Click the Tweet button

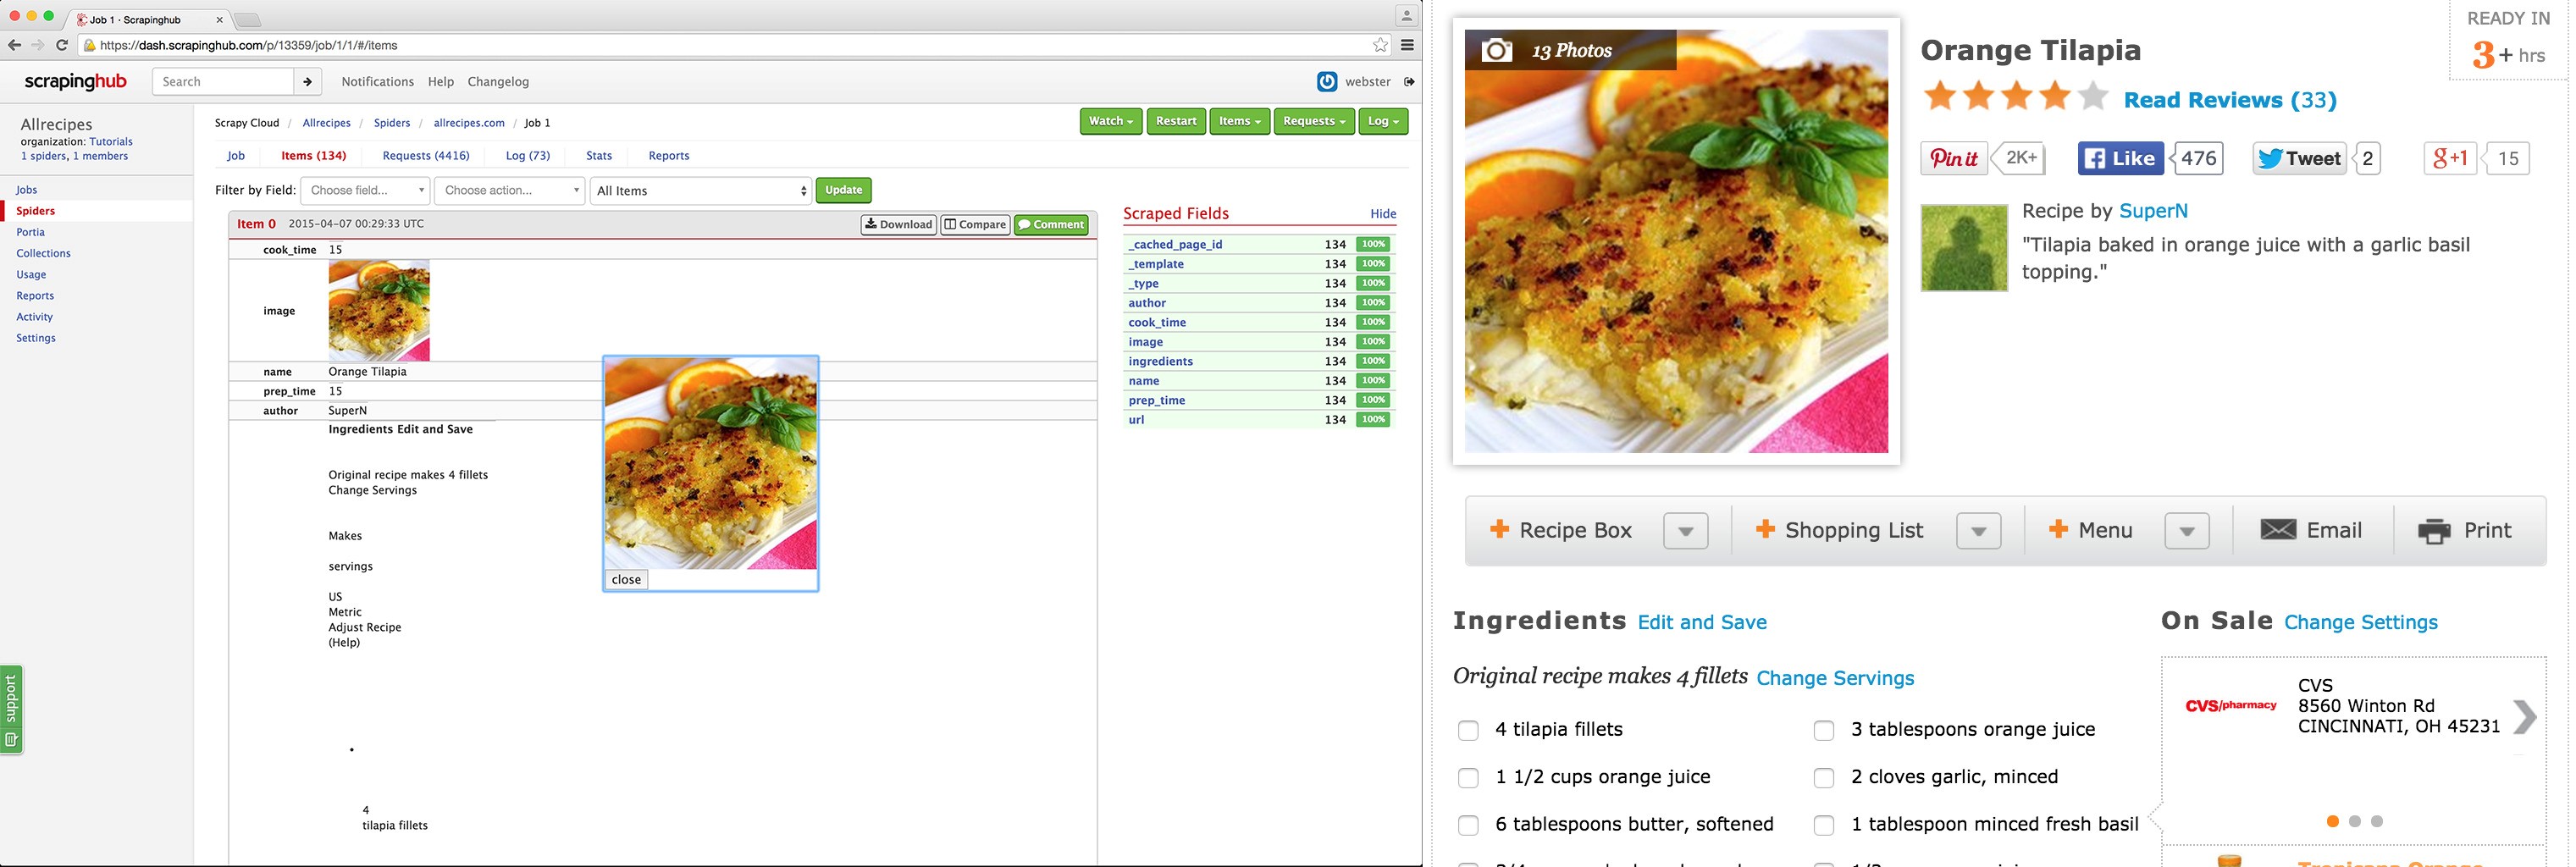coord(2298,158)
